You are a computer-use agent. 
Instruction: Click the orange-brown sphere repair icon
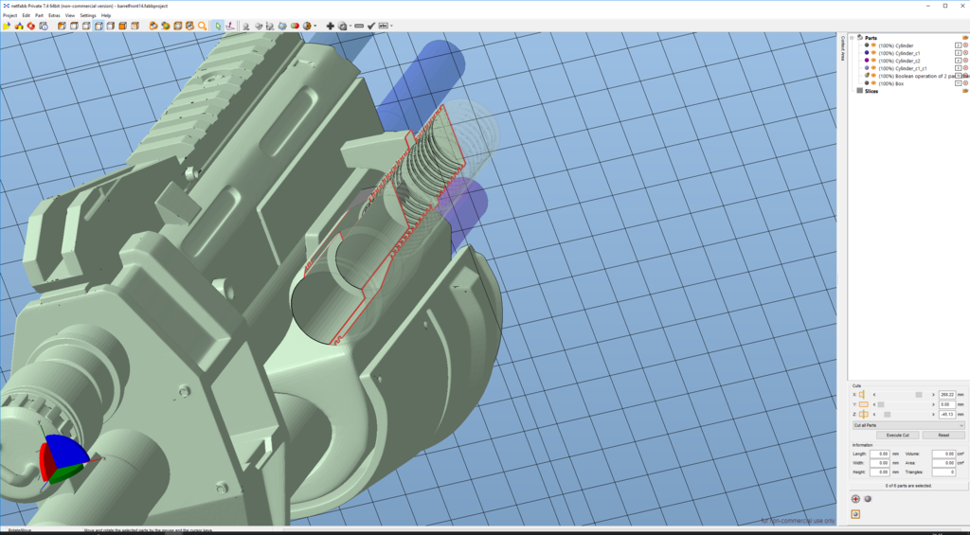pos(307,26)
